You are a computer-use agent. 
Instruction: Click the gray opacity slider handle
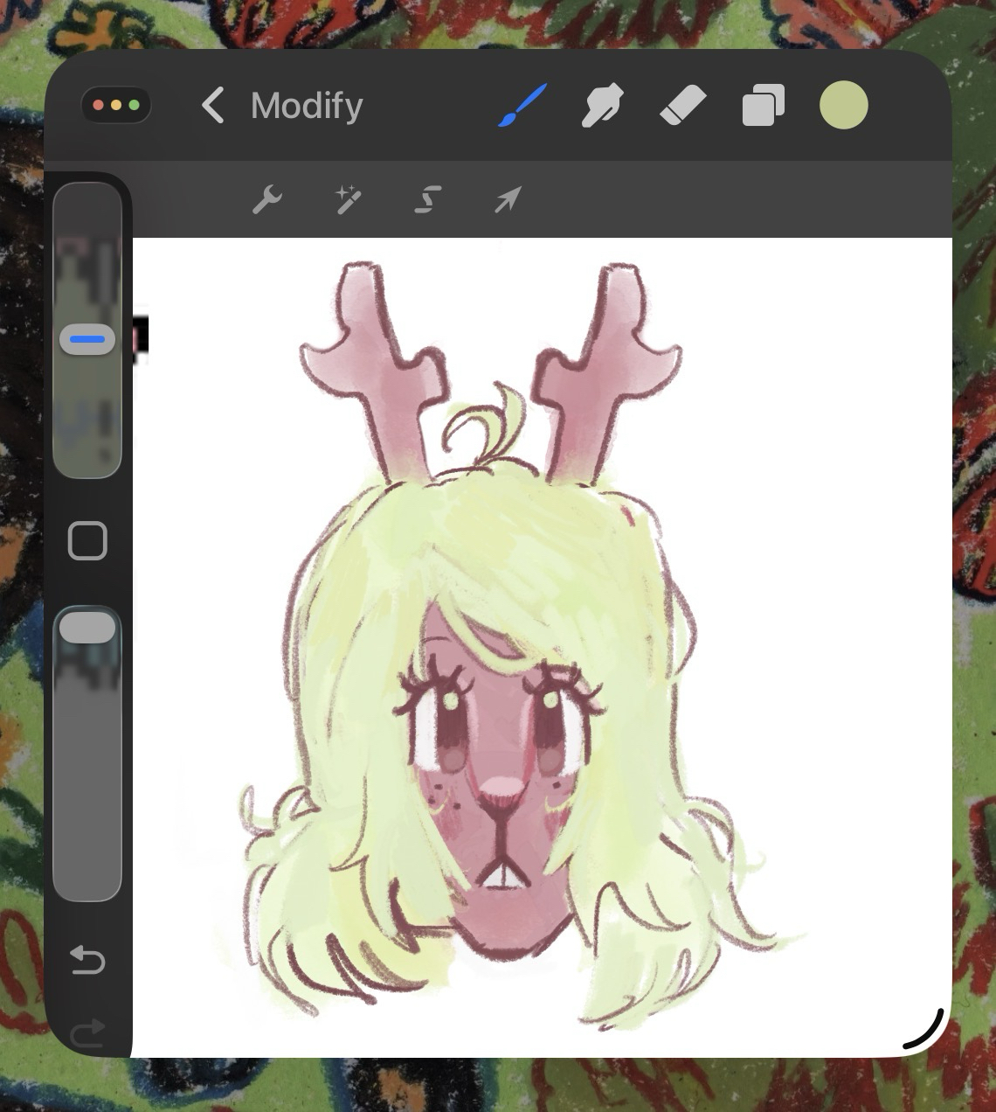[x=87, y=628]
